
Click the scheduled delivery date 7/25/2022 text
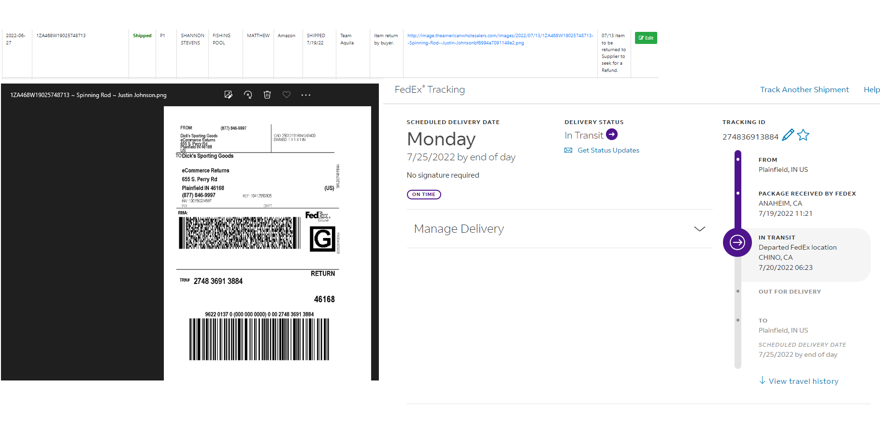(461, 157)
